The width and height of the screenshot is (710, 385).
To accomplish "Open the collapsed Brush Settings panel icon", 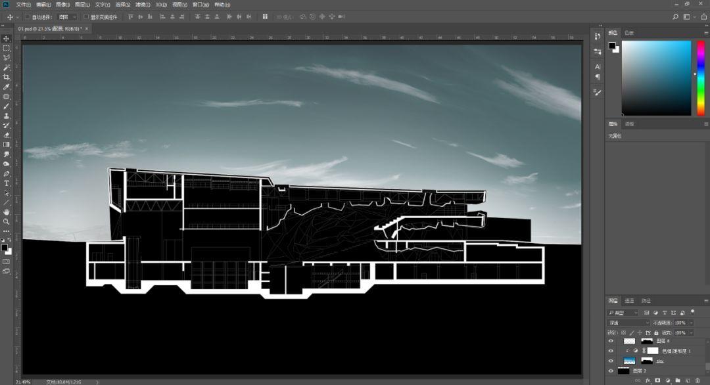I will click(x=597, y=92).
